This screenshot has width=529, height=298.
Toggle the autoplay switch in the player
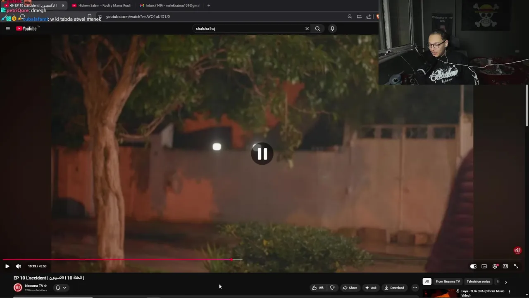click(474, 266)
